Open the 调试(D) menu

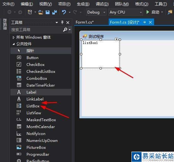(x=102, y=4)
